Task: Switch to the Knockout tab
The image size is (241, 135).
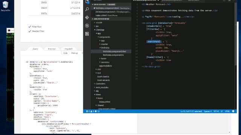Action: [x=52, y=49]
